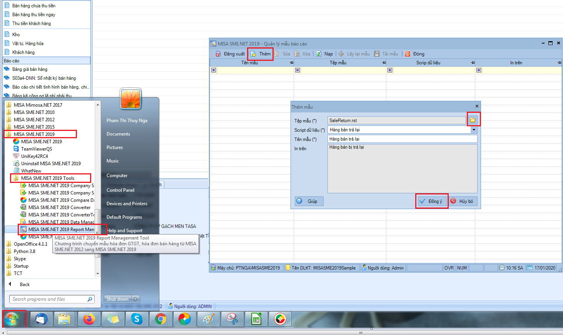
Task: Expand the Script dữ liệu dropdown
Action: click(x=474, y=130)
